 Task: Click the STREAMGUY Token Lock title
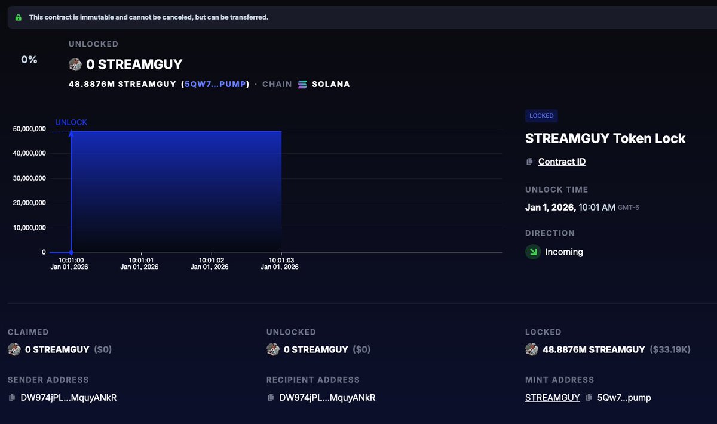605,138
